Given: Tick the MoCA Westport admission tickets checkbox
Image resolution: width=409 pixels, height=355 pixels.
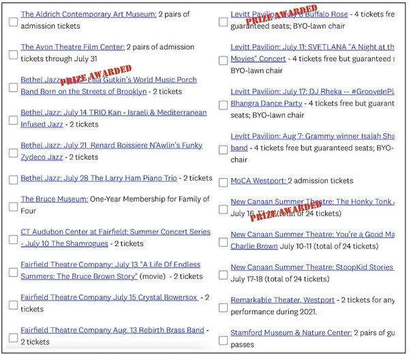Looking at the screenshot, I should 224,182.
